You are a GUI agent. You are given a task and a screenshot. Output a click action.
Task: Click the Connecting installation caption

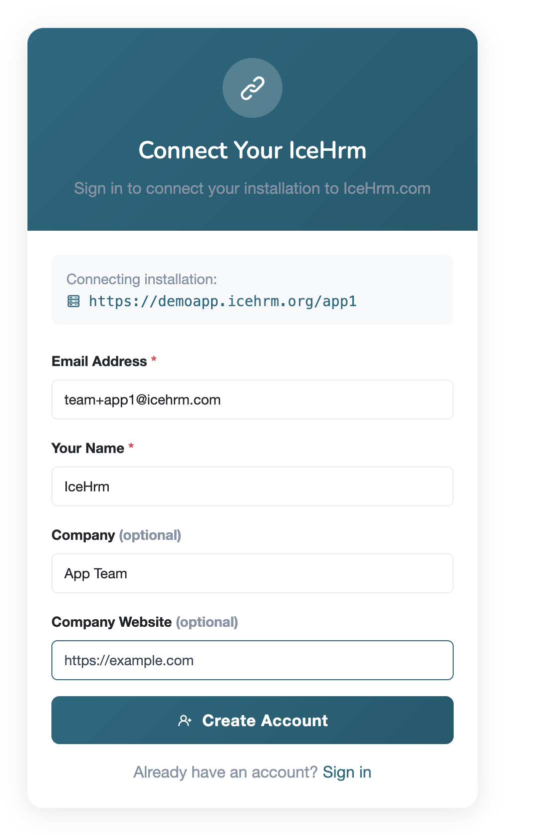pos(142,279)
